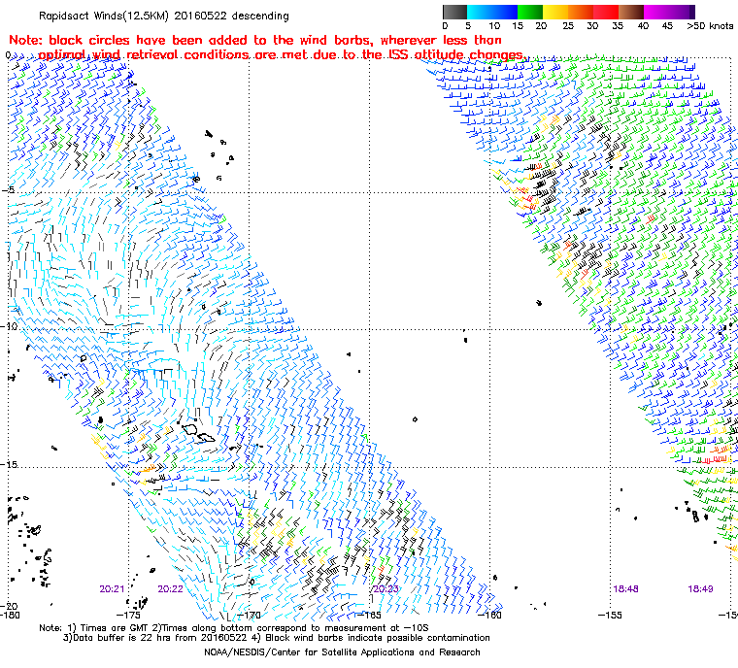Click the "NOAA/NESDIS/Center for Satellite Applications and Research" credit
Viewport: 738px width, 668px height.
click(342, 652)
